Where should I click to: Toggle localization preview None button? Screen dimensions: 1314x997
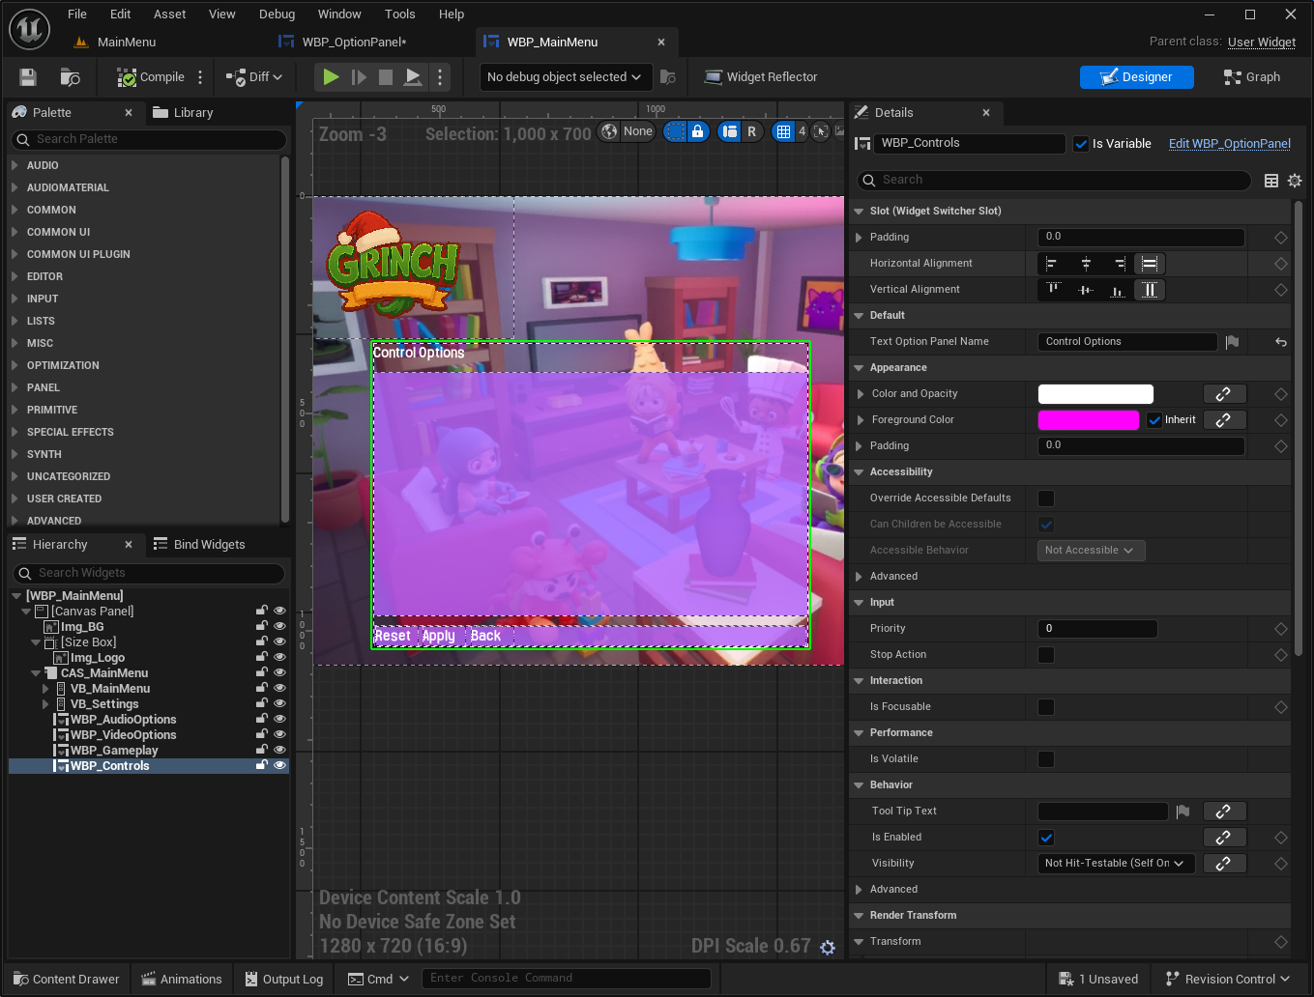[628, 131]
